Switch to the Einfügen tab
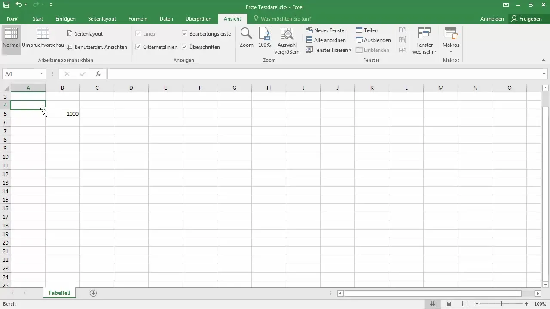 [65, 19]
